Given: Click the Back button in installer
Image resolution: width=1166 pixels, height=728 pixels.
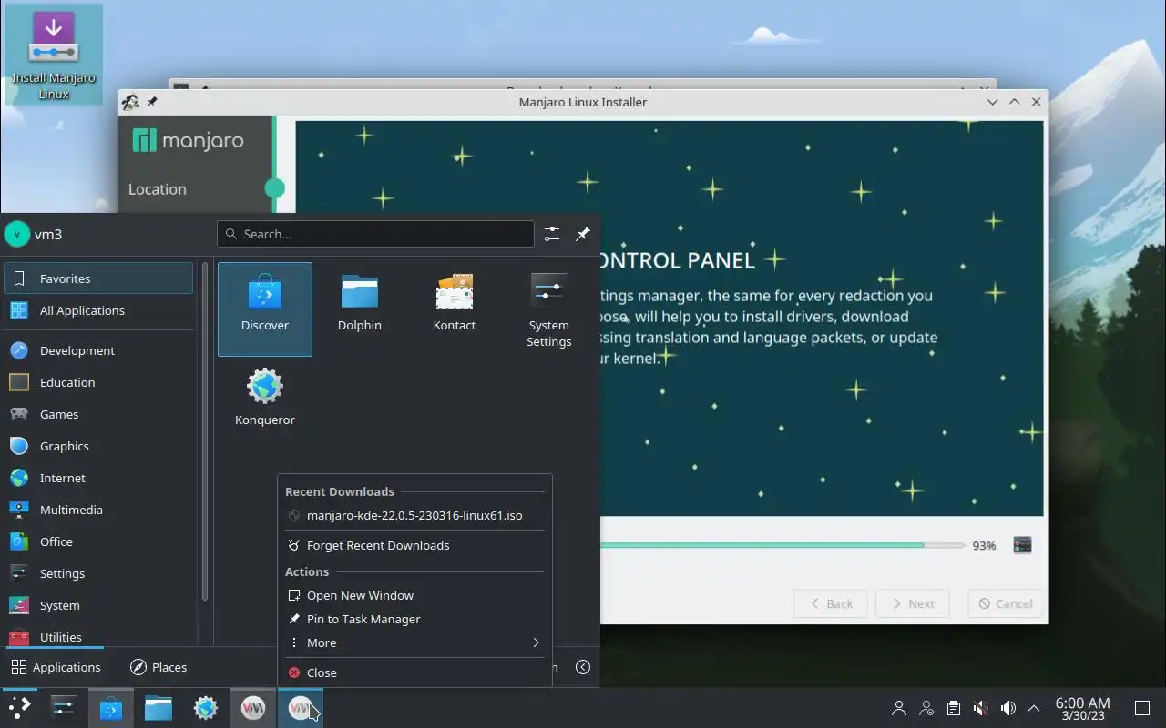Looking at the screenshot, I should (830, 603).
